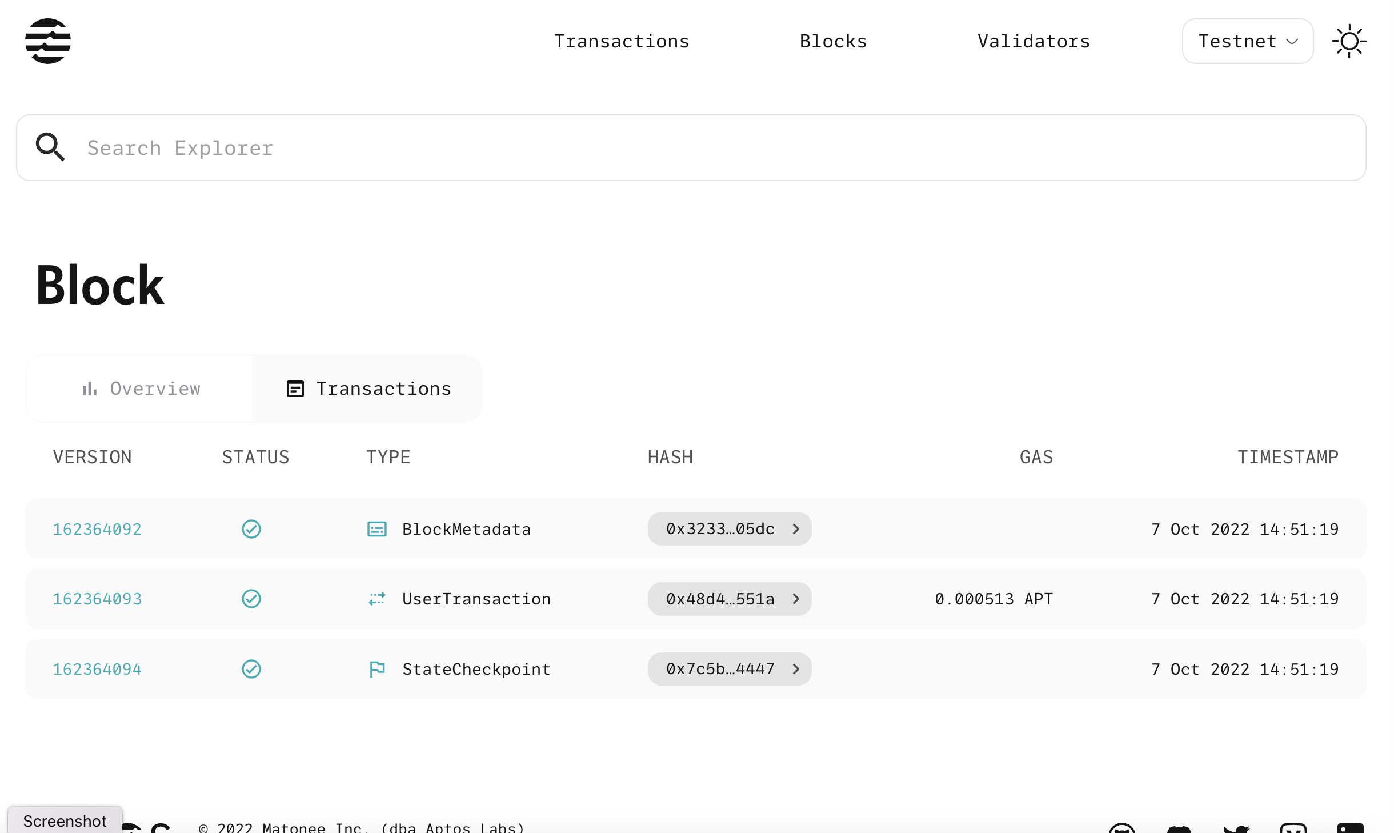
Task: Click the StateCheckpoint flag icon
Action: pyautogui.click(x=377, y=669)
